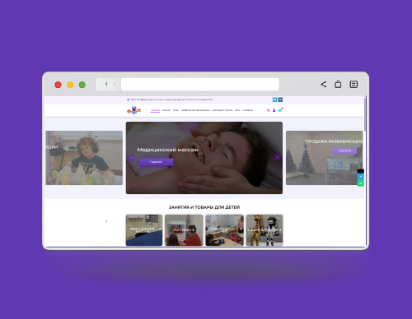The image size is (412, 319).
Task: Select the slide showing the curly-haired child
Action: [x=84, y=158]
